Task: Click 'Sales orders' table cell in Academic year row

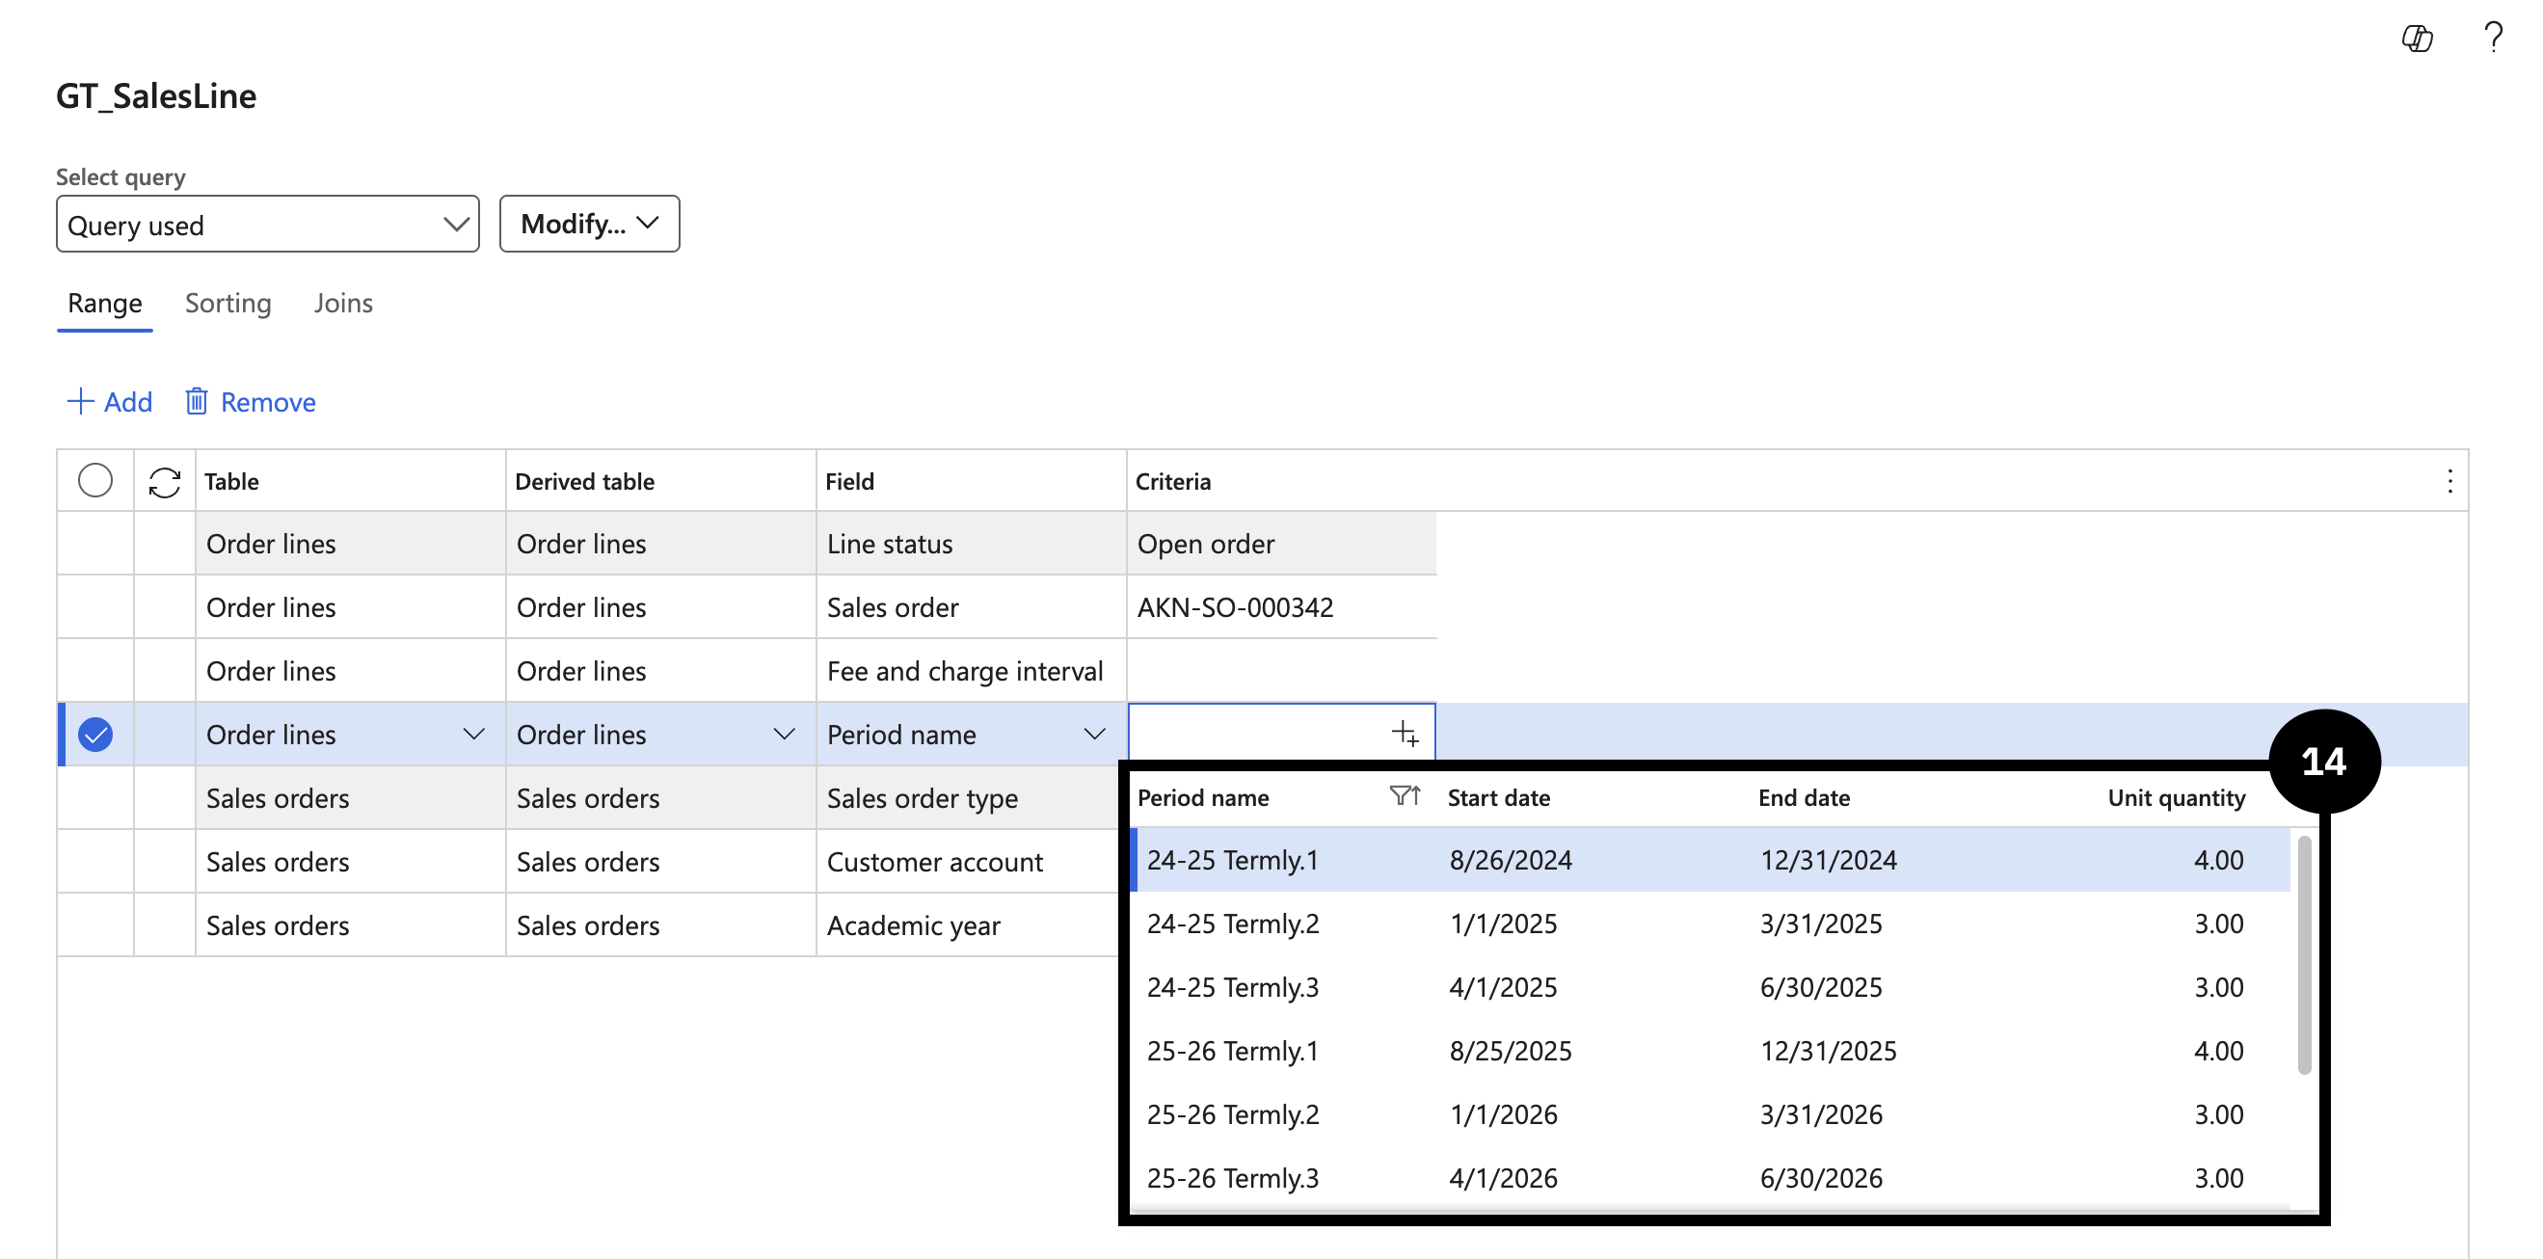Action: (351, 925)
